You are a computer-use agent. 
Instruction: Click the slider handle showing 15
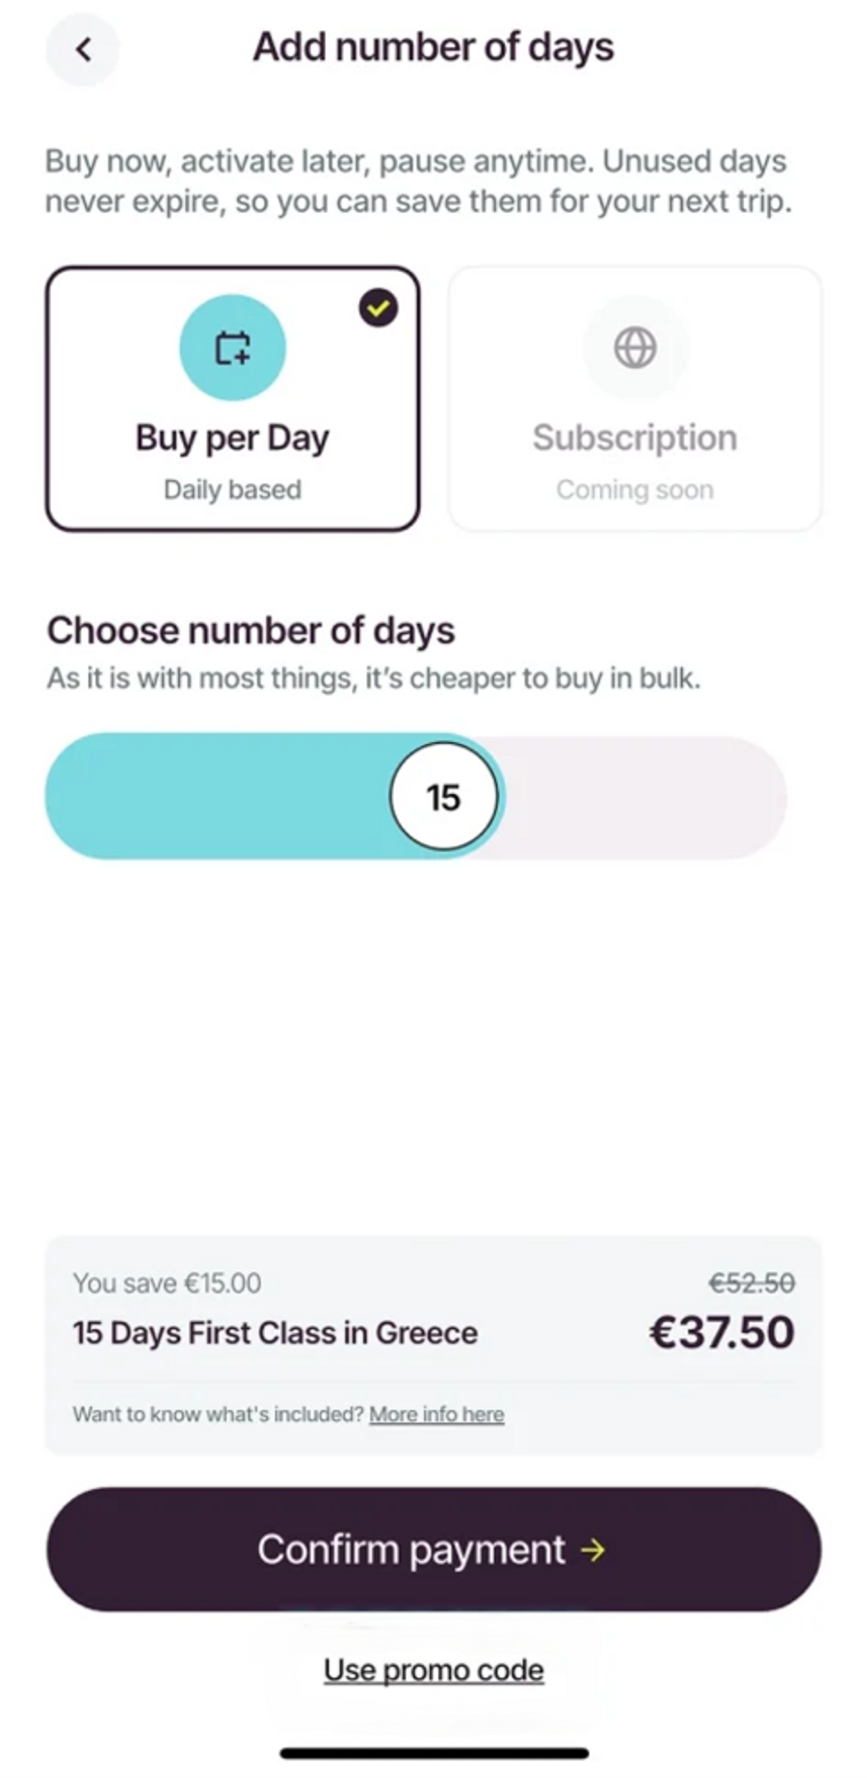(x=443, y=797)
